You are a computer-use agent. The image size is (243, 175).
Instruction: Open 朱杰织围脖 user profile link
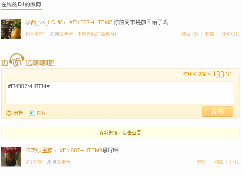39,150
